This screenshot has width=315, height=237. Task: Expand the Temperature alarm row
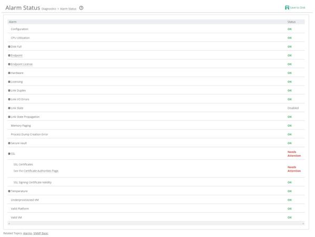[9, 191]
